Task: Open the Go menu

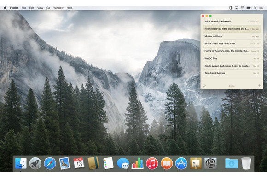Action: pos(48,8)
